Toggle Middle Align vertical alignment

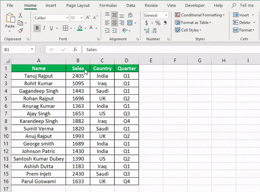tap(114, 15)
